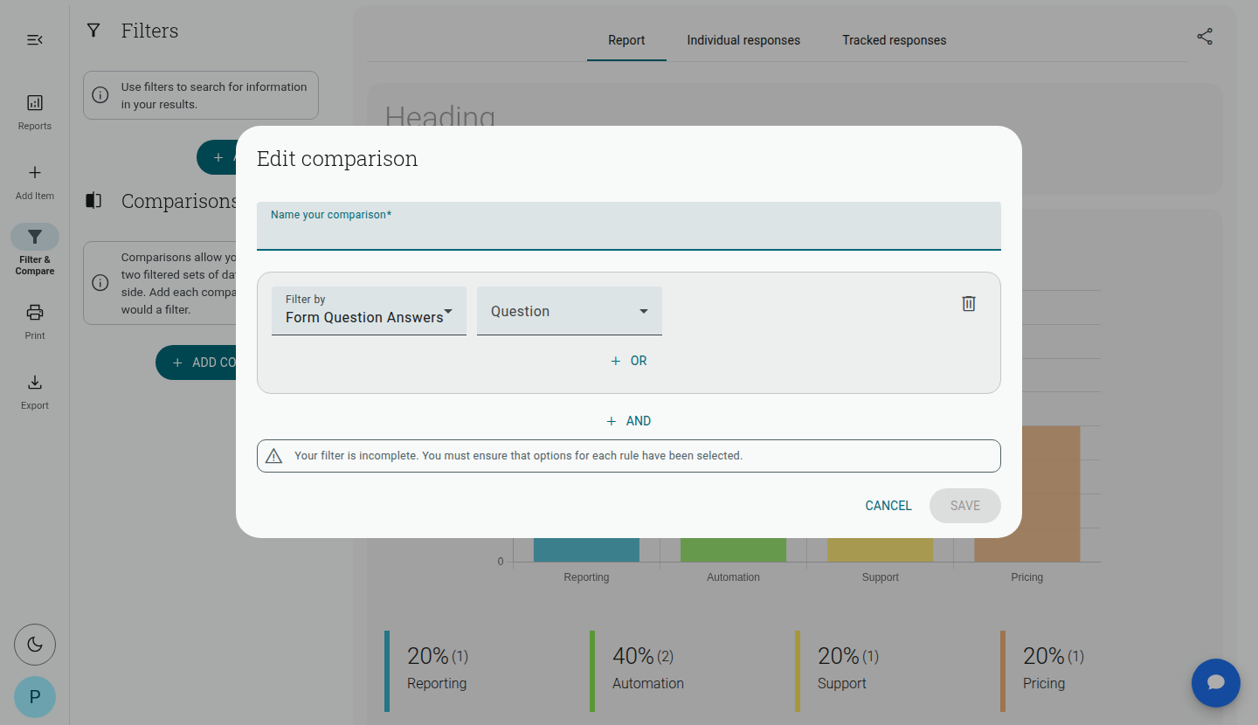Select Filter & Compare sidebar icon
This screenshot has height=725, width=1258.
35,237
